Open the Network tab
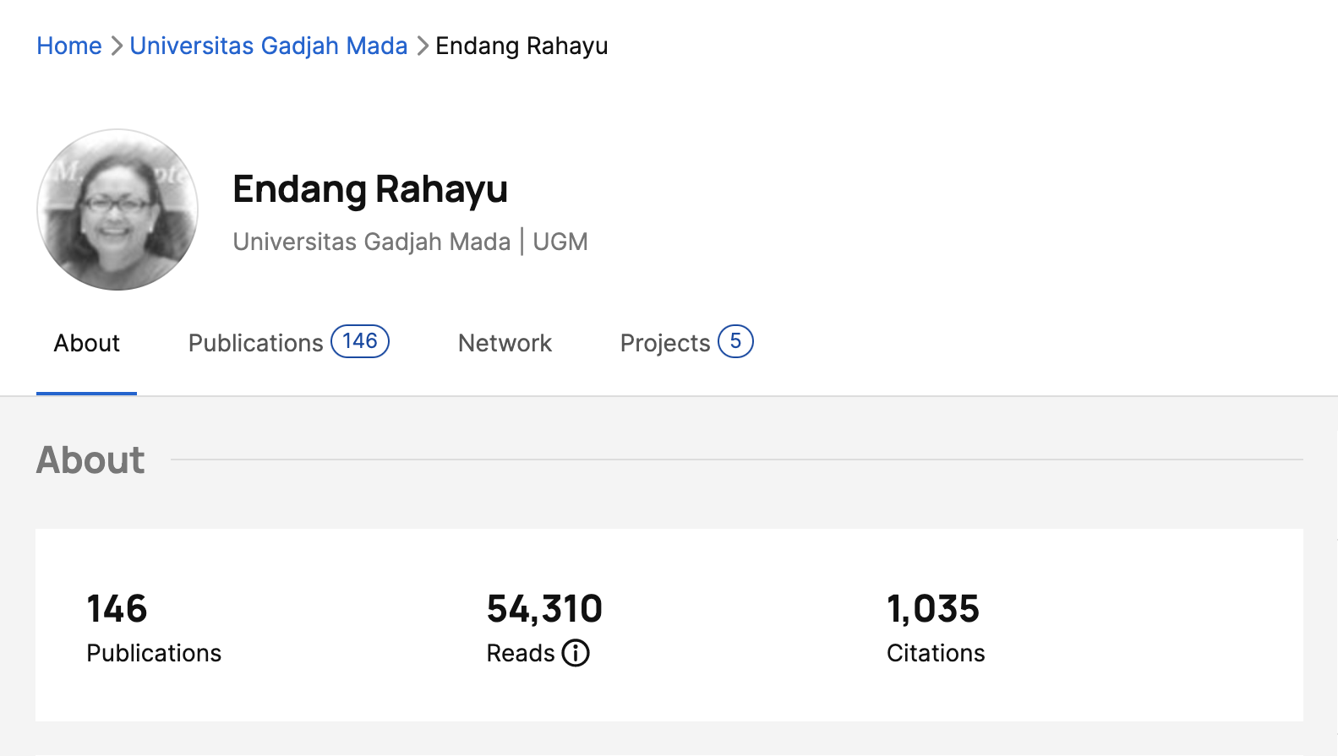 [x=505, y=343]
